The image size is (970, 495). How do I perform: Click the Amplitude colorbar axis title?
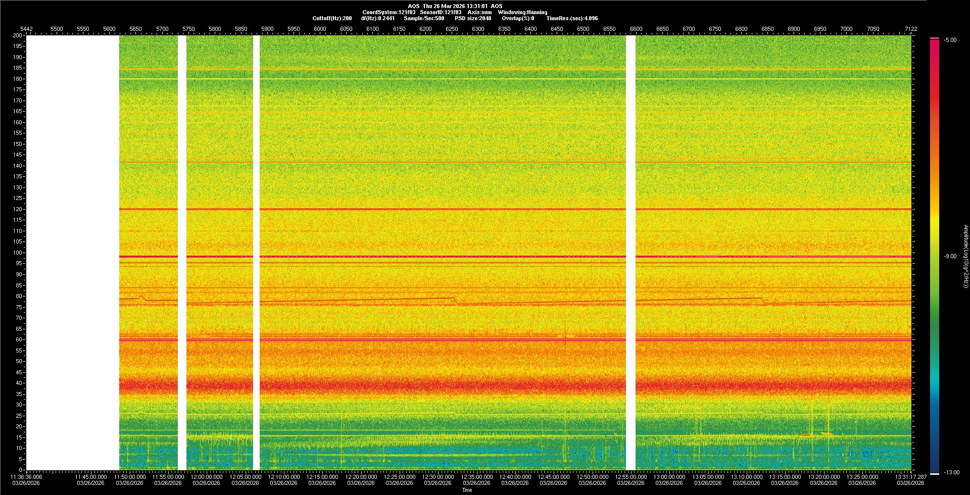tap(965, 257)
